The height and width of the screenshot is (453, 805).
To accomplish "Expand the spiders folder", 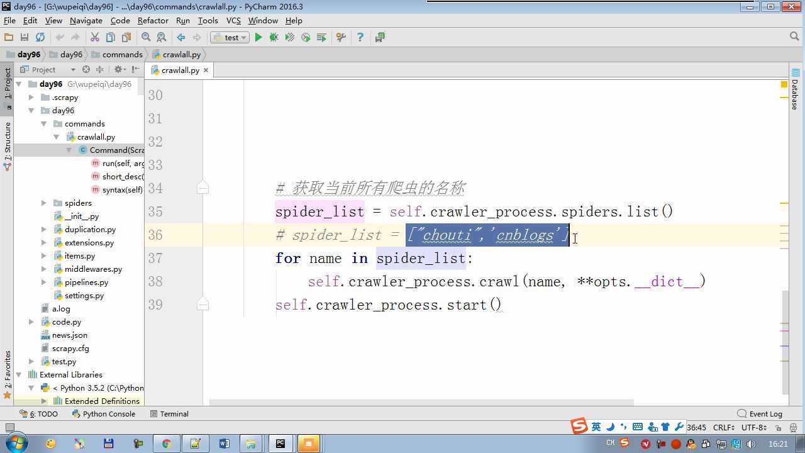I will [x=44, y=203].
